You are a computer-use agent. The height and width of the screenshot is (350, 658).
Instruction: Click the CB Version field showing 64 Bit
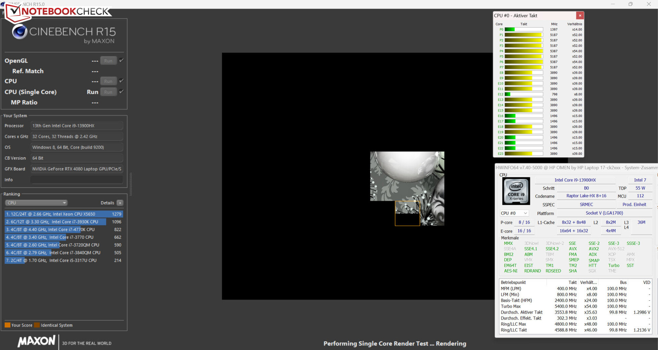click(x=76, y=158)
